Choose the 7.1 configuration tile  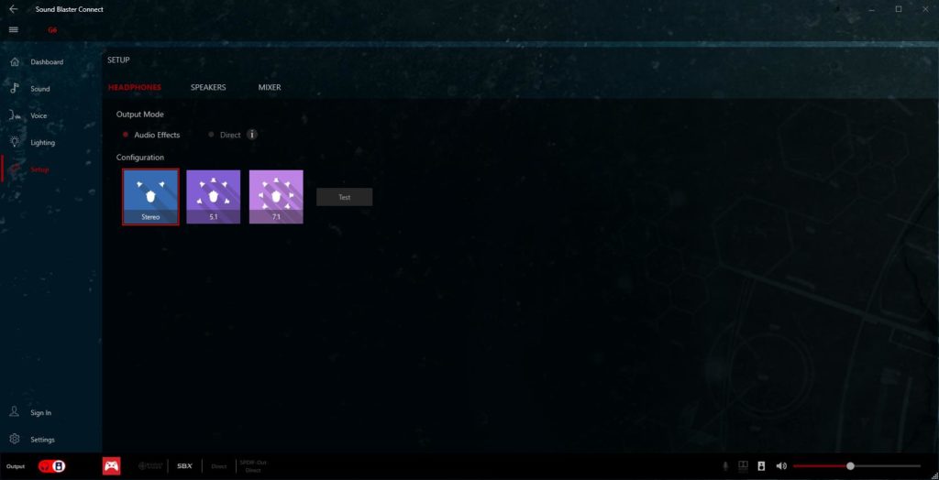pyautogui.click(x=276, y=196)
